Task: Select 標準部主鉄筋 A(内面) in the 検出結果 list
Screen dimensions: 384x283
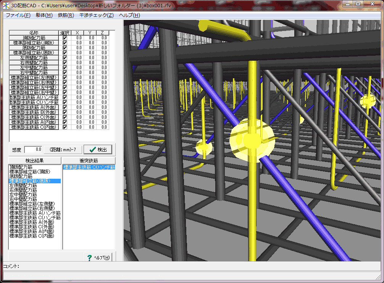Action: tap(32, 231)
